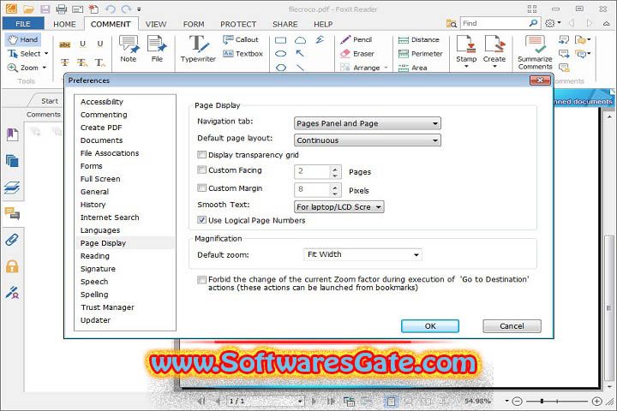Click the highlight text tool

pyautogui.click(x=65, y=45)
